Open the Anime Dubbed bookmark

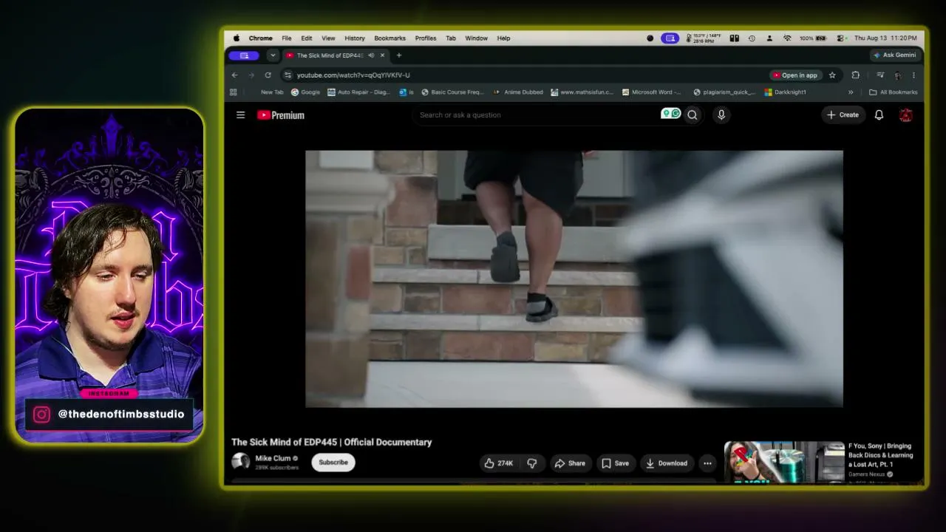(x=518, y=92)
